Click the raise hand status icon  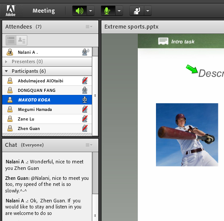136,11
